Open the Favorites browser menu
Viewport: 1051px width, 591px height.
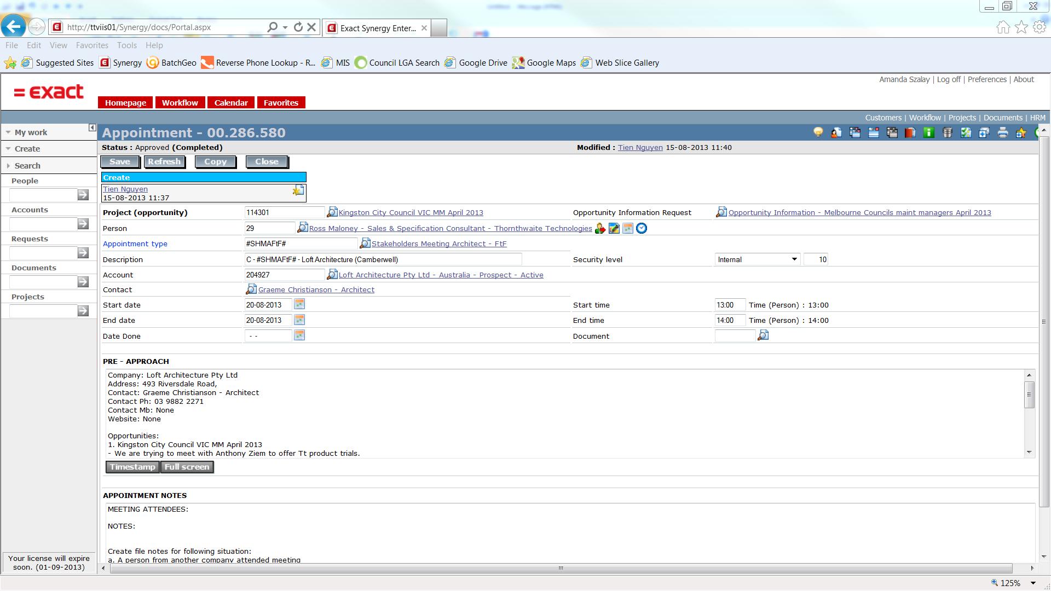[91, 45]
